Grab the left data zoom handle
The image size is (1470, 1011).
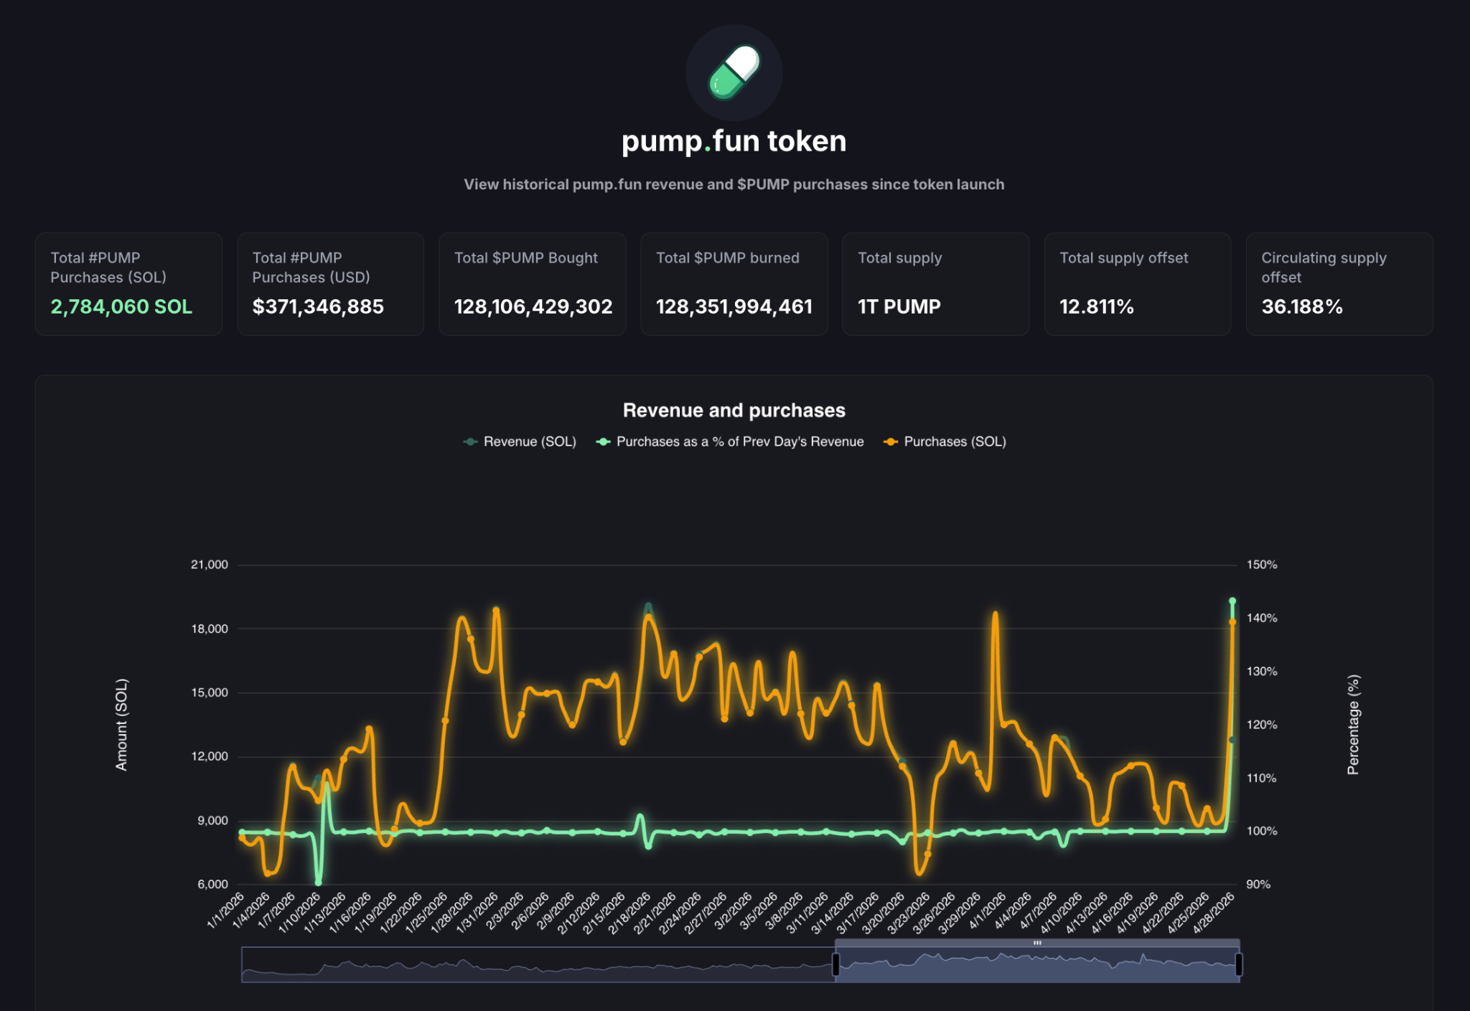pos(835,964)
